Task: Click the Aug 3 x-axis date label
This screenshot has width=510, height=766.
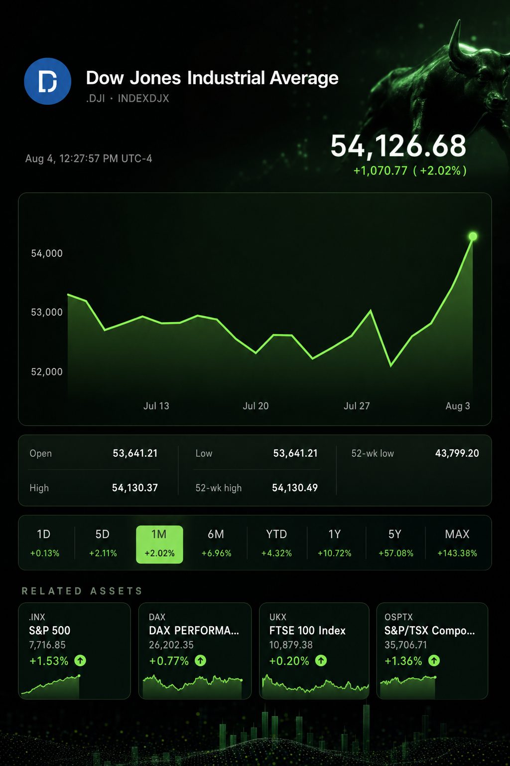Action: pyautogui.click(x=458, y=406)
